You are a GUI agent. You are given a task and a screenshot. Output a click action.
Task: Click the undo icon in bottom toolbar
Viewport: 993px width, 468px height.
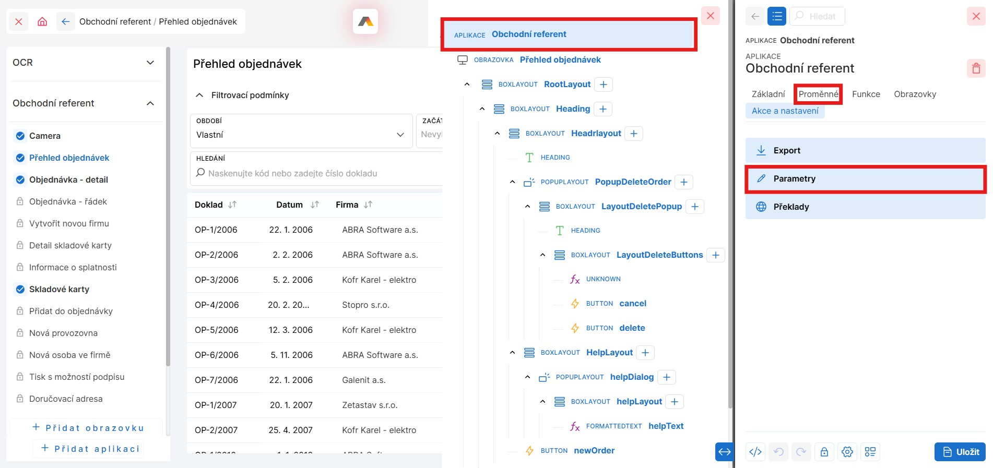[778, 452]
